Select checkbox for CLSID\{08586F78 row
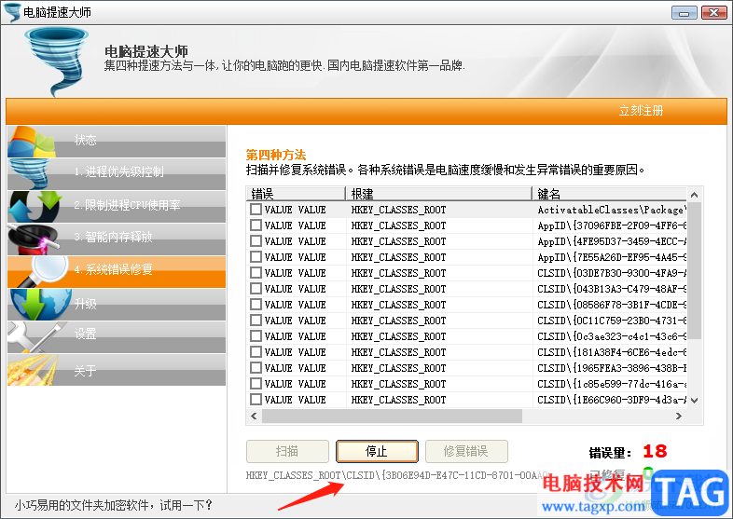The image size is (733, 519). [256, 305]
